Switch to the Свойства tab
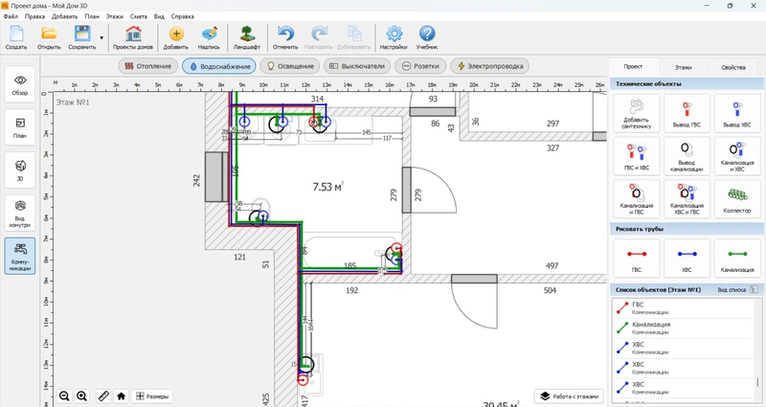766x407 pixels. point(733,67)
